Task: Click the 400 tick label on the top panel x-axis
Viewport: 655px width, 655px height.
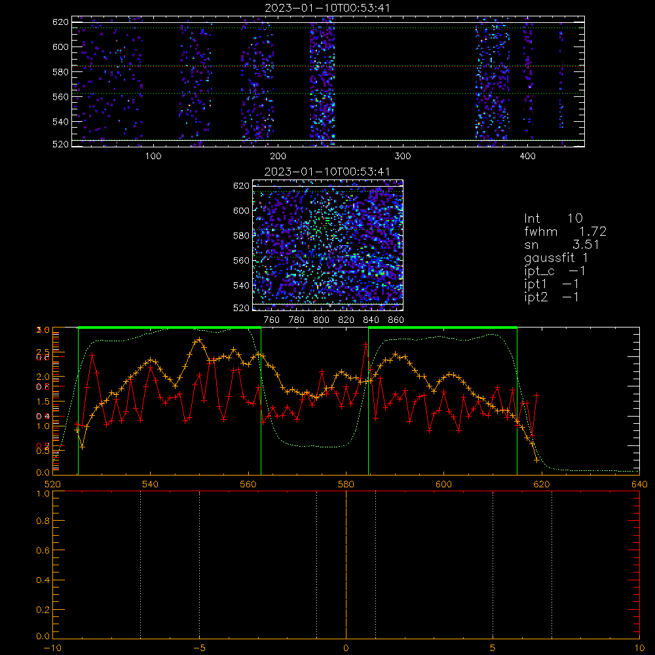Action: click(x=527, y=157)
